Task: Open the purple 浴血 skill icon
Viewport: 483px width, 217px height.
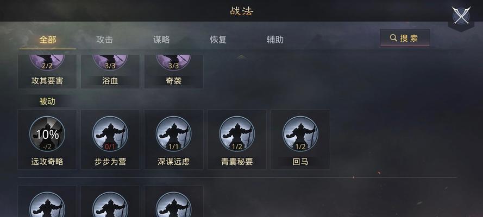Action: (110, 62)
